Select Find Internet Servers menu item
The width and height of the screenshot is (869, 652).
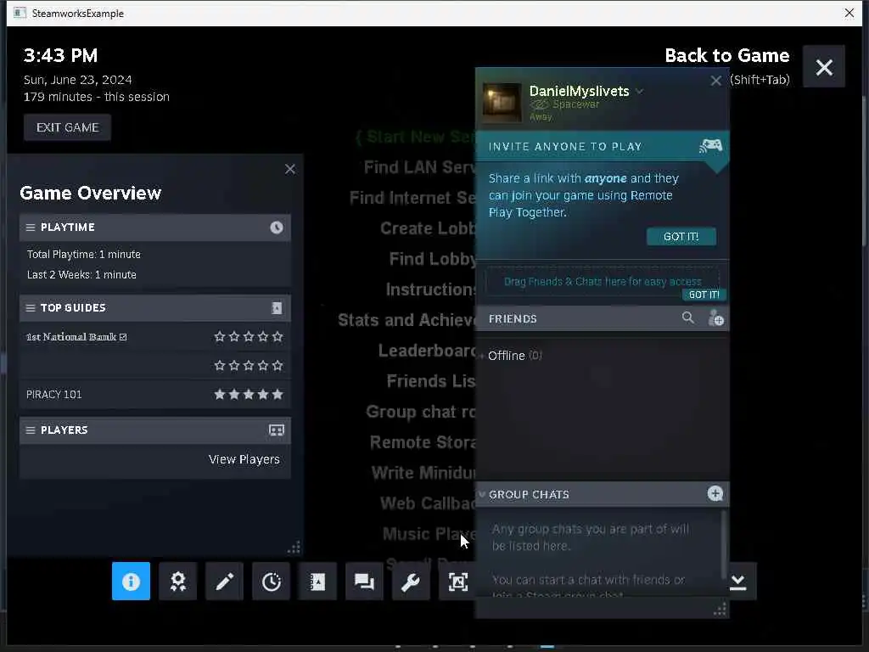click(412, 198)
